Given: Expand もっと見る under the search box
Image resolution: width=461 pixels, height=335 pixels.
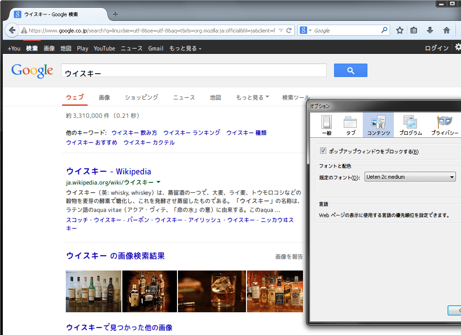Looking at the screenshot, I should click(253, 97).
